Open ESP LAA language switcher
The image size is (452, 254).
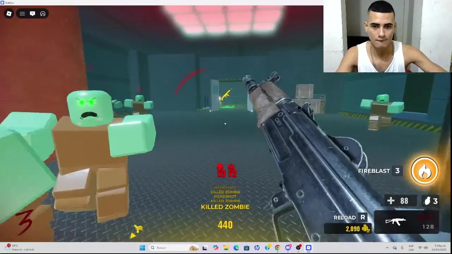[x=411, y=248]
